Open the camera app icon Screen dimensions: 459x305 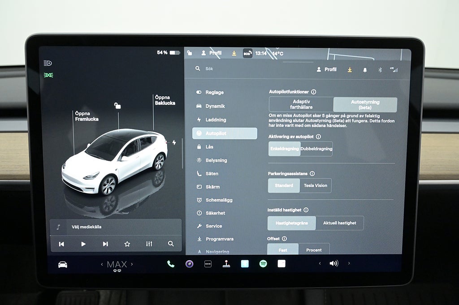(189, 264)
